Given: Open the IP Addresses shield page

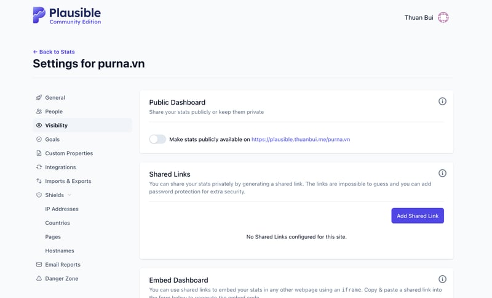Looking at the screenshot, I should tap(61, 209).
